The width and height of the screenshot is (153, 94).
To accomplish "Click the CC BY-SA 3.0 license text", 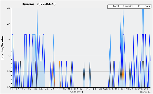I will coord(145,92).
